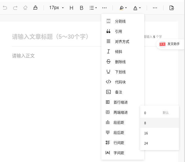This screenshot has height=162, width=185.
Task: Expand the list style dropdown
Action: click(93, 8)
